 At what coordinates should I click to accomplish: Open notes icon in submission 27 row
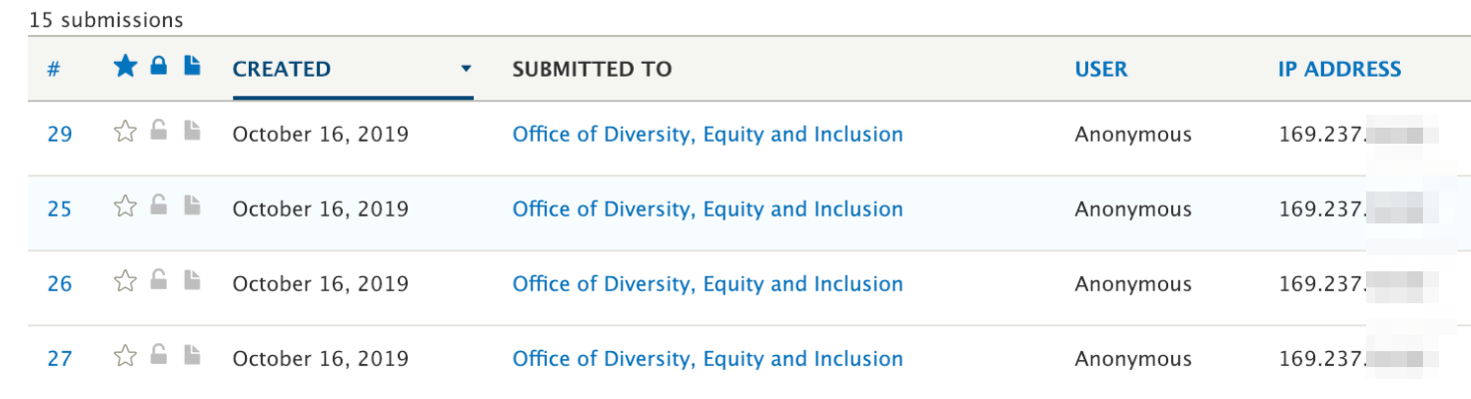pyautogui.click(x=192, y=355)
